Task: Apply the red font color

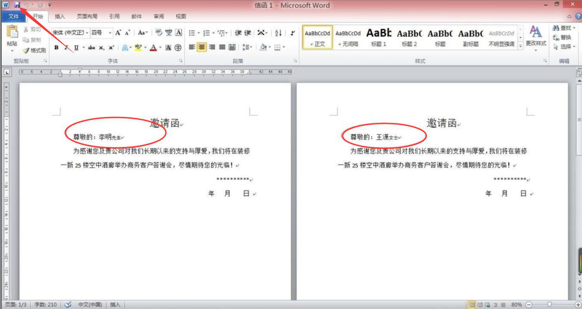Action: pos(153,48)
